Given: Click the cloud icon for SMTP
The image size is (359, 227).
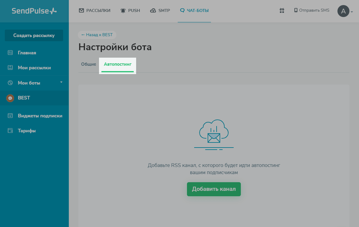Looking at the screenshot, I should pyautogui.click(x=153, y=10).
